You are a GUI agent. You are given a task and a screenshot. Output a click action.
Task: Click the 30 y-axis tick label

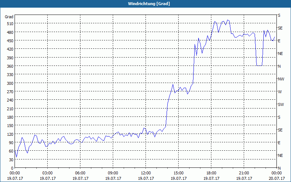click(x=11, y=160)
